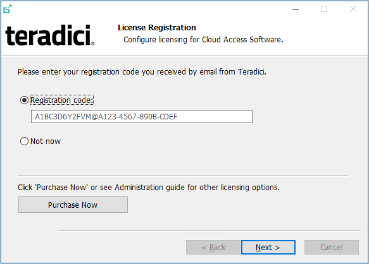The height and width of the screenshot is (264, 369).
Task: Minimize the License Registration window
Action: (x=296, y=9)
